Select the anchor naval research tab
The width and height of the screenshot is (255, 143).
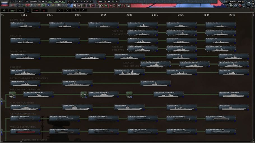[27, 10]
